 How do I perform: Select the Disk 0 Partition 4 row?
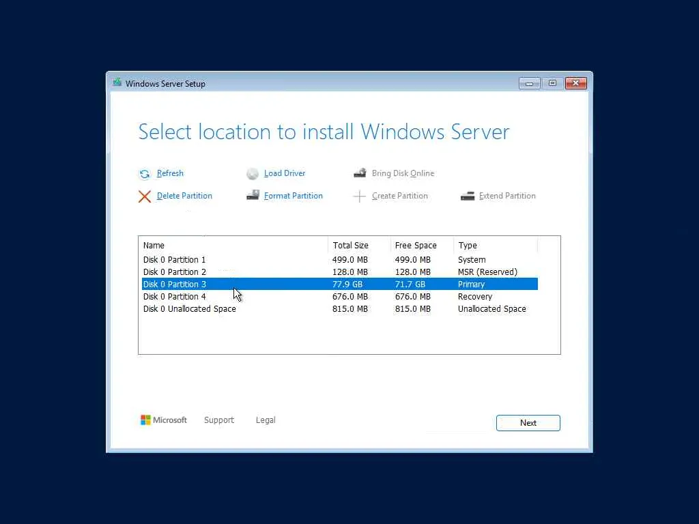click(340, 296)
